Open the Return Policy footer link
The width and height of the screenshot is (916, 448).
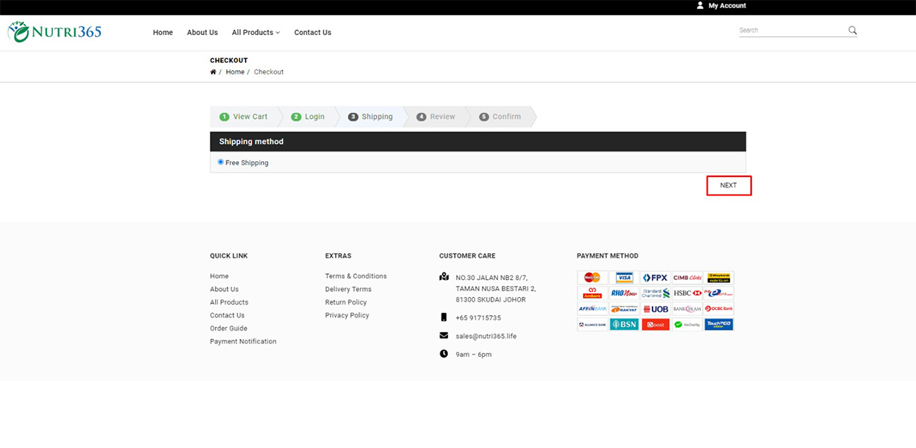pos(346,302)
